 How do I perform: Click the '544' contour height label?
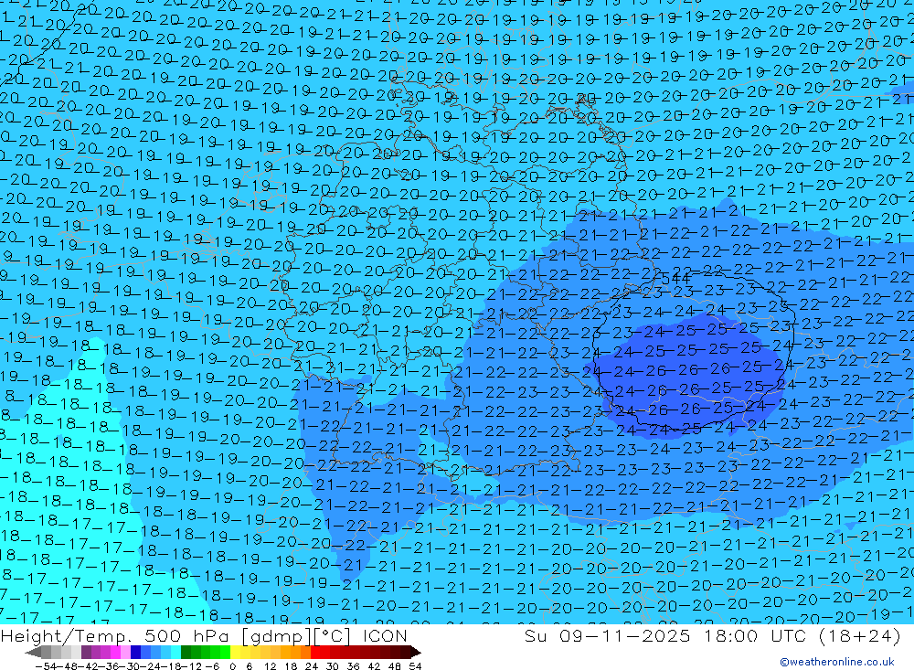676,278
